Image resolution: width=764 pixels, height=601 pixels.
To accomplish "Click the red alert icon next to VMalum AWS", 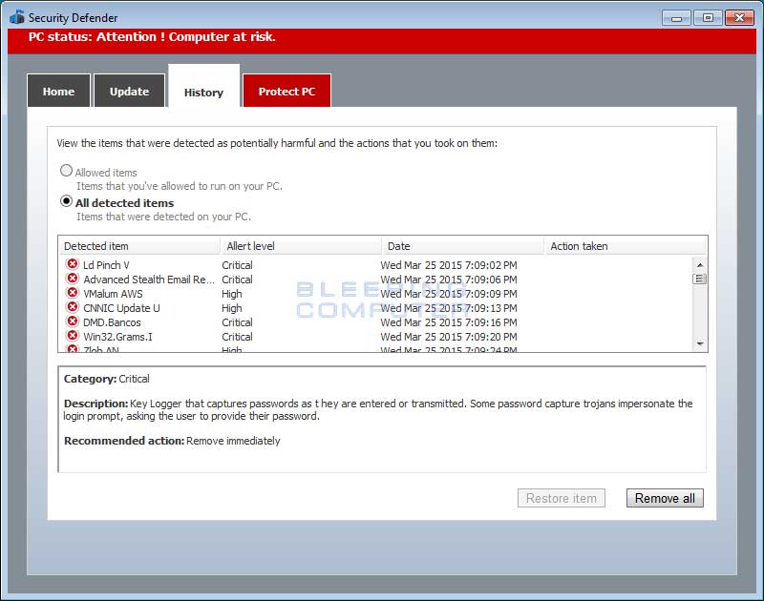I will tap(74, 294).
